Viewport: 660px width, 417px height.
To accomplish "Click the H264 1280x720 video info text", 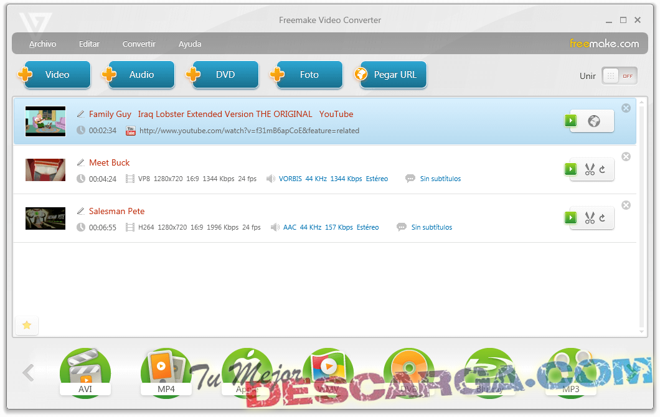I will click(x=199, y=227).
